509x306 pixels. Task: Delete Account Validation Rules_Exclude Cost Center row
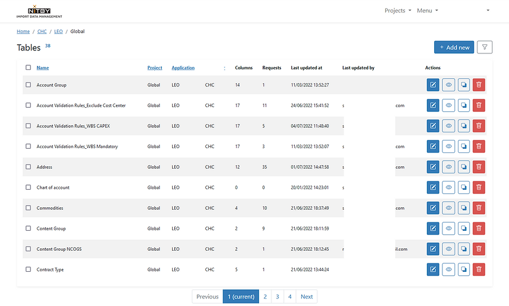point(479,105)
